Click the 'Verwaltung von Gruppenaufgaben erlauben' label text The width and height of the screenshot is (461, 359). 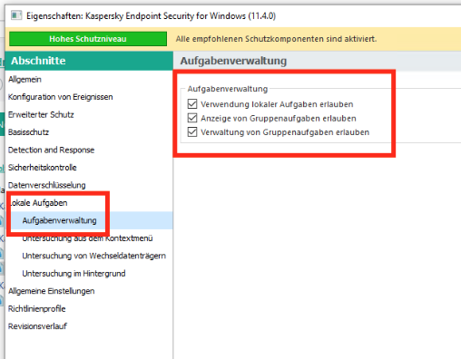[285, 132]
